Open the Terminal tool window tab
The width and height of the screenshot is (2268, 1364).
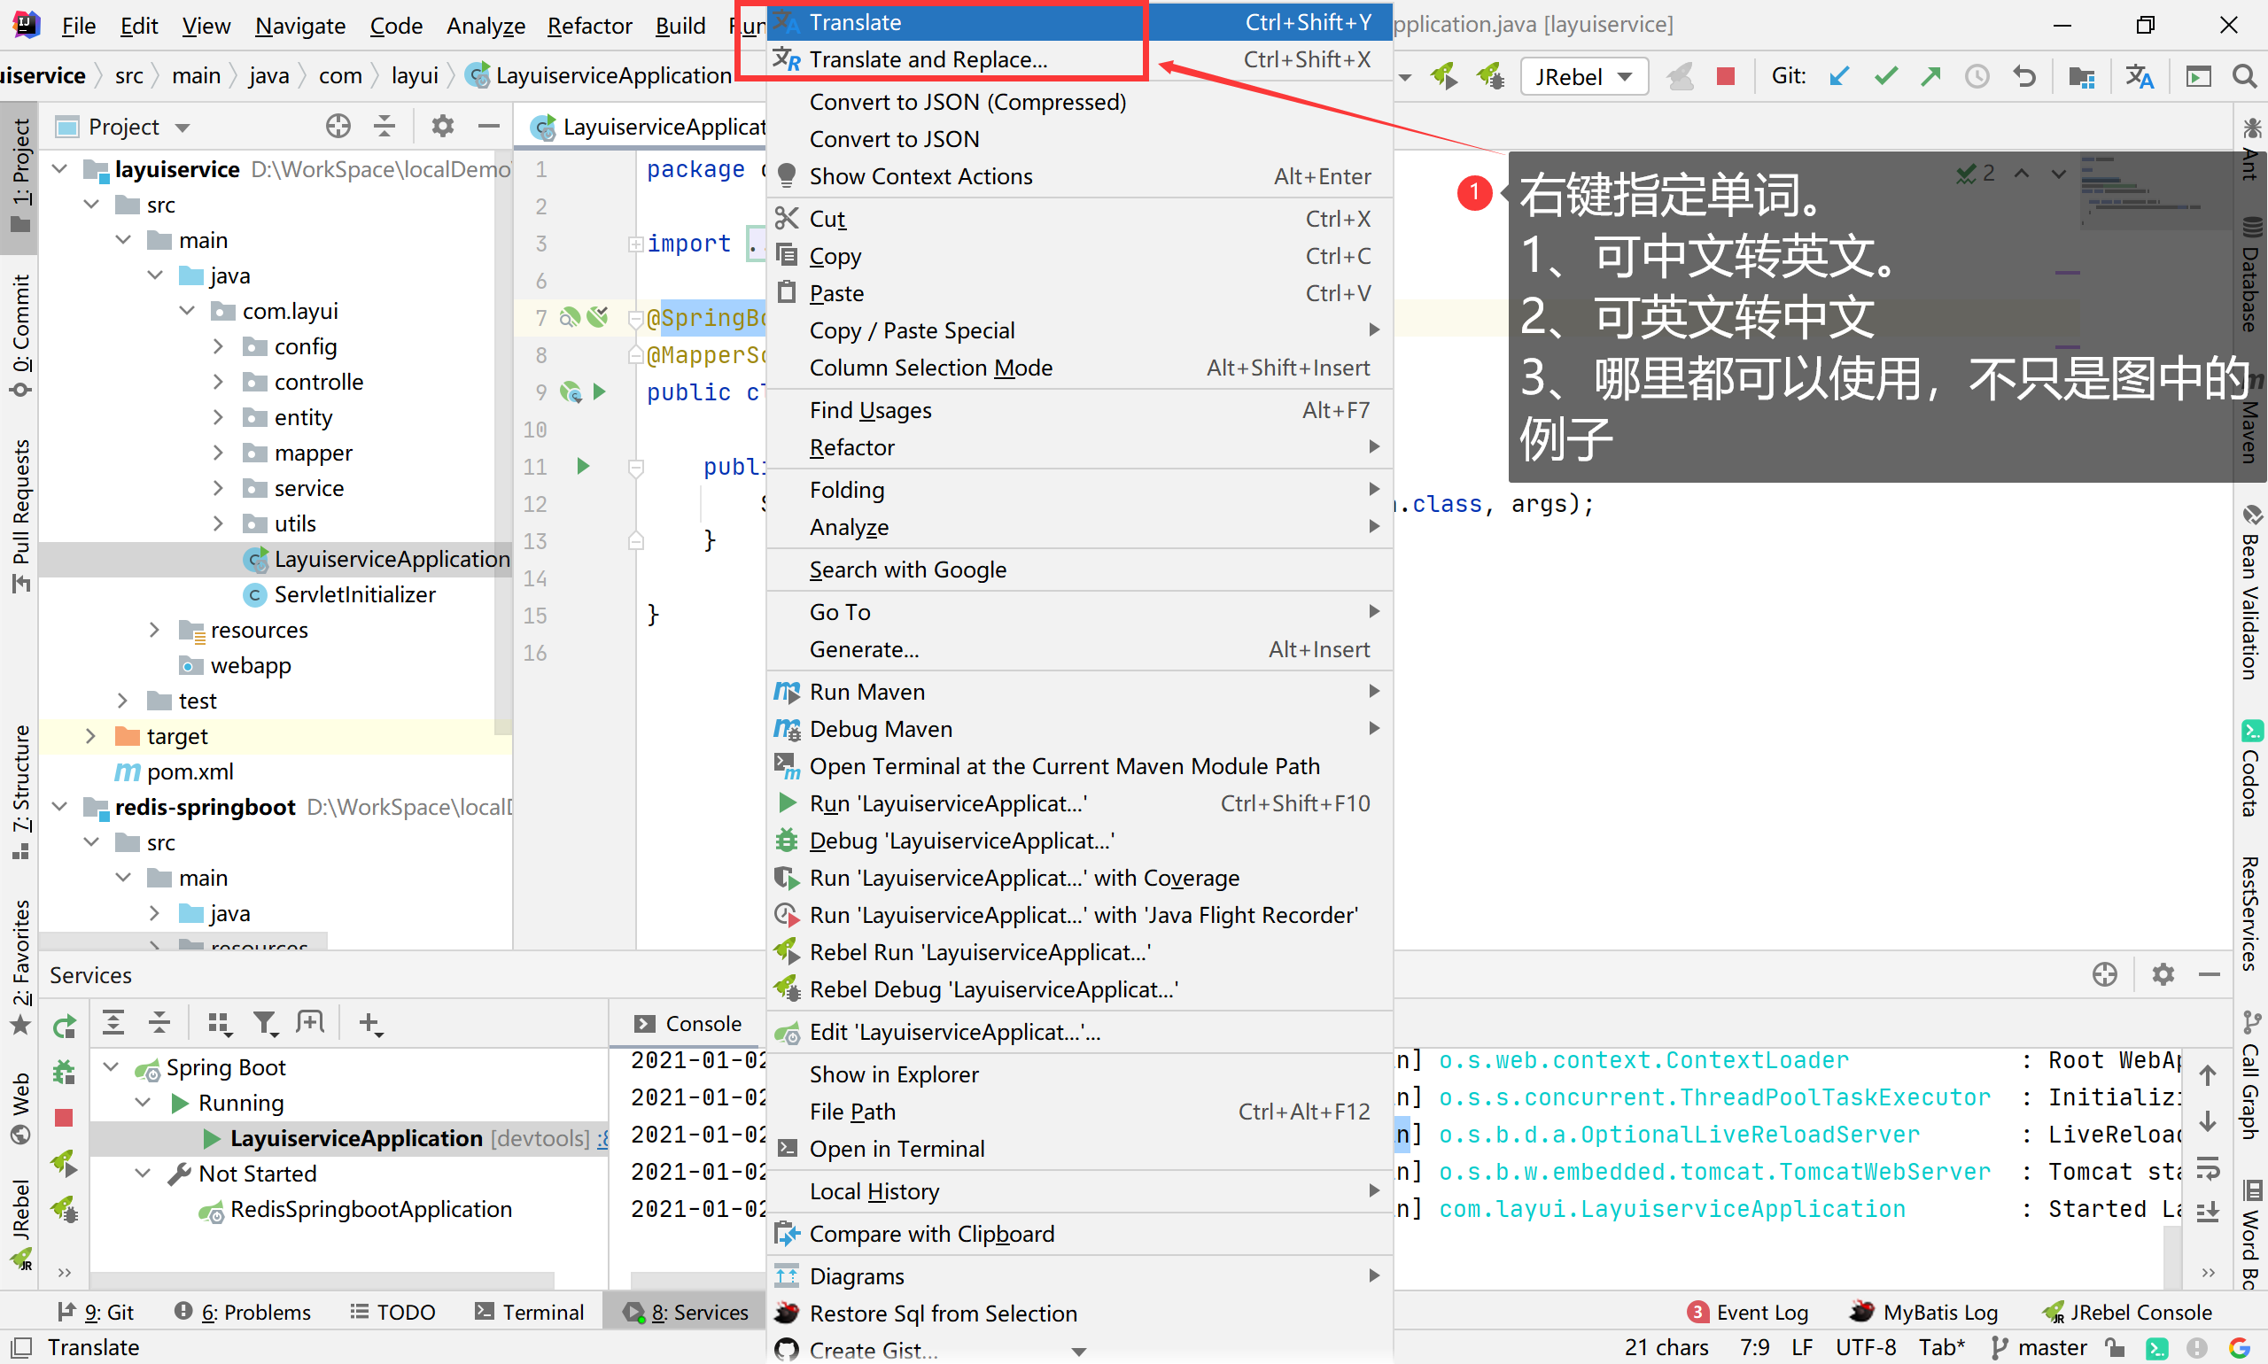[x=531, y=1312]
